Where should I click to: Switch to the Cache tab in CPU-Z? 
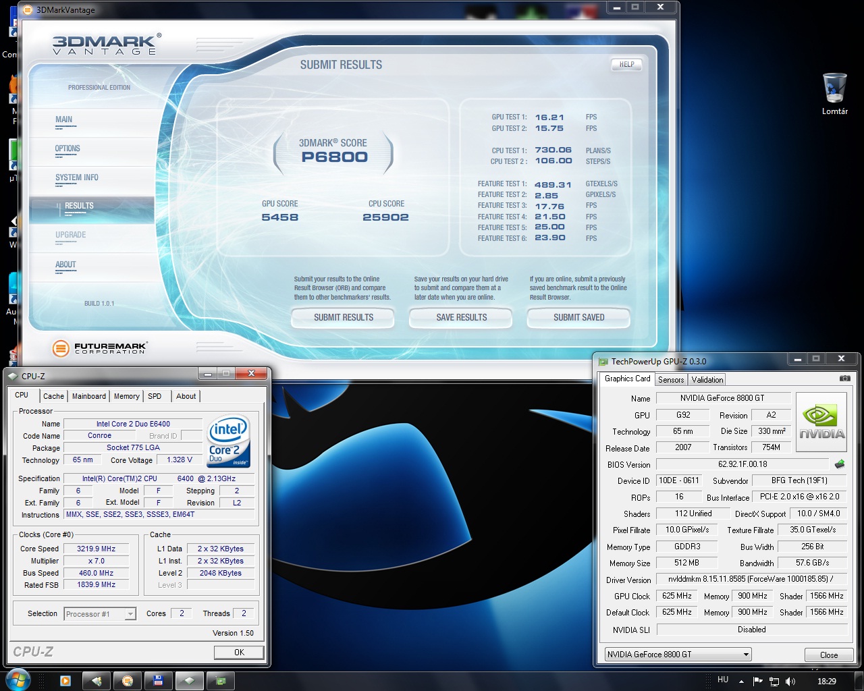tap(53, 396)
